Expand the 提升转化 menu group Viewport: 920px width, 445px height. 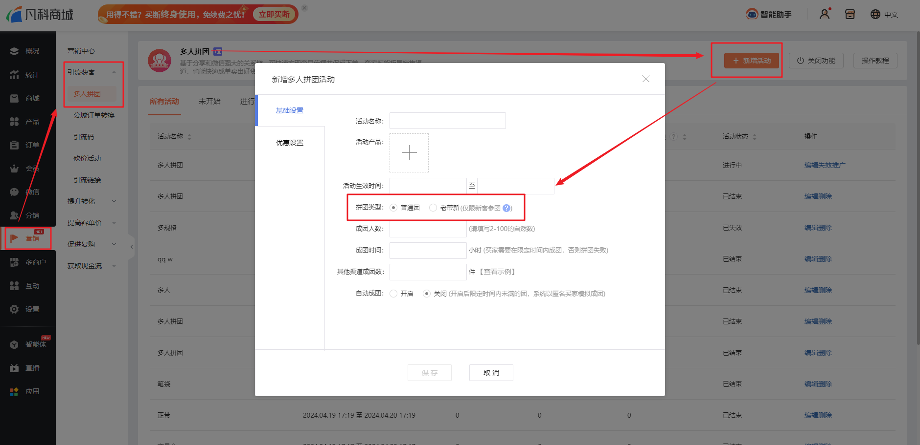(114, 201)
